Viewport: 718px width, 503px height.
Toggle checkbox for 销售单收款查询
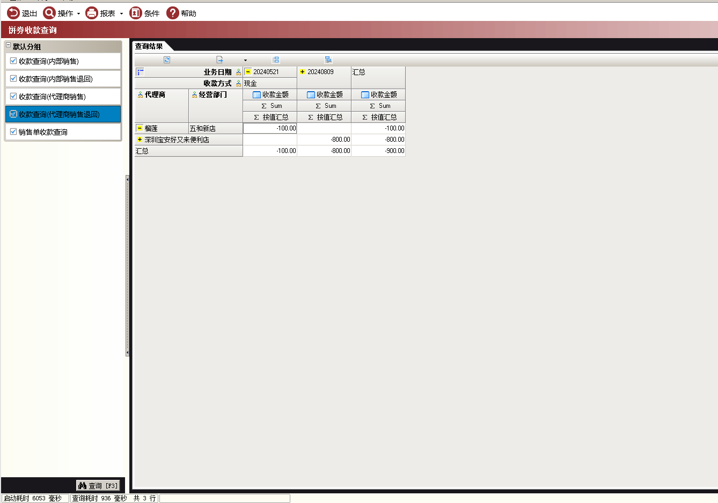pyautogui.click(x=13, y=132)
